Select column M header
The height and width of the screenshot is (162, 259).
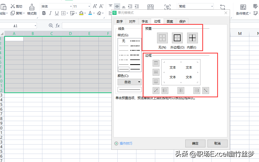(x=240, y=34)
